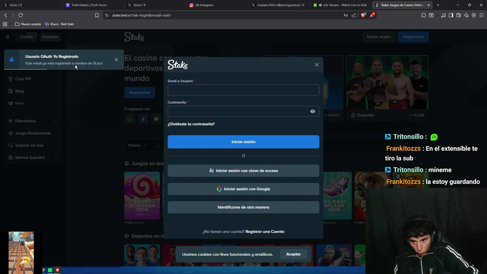Go back with the browser back arrow

[5, 15]
